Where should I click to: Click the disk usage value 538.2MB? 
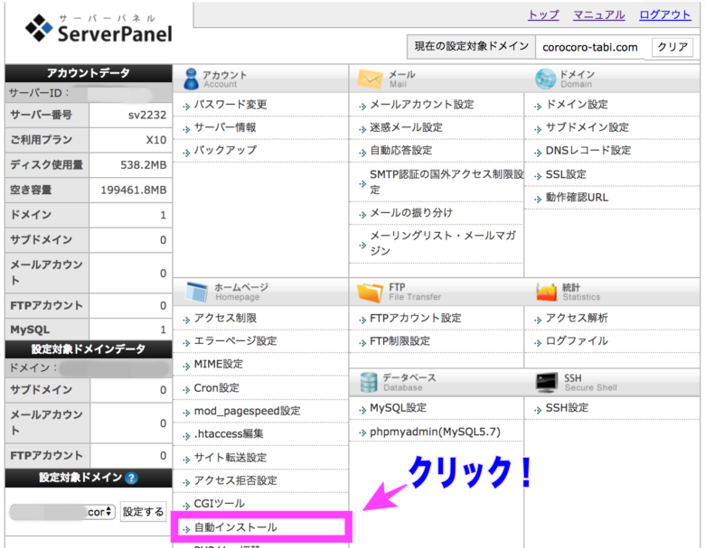pyautogui.click(x=143, y=165)
